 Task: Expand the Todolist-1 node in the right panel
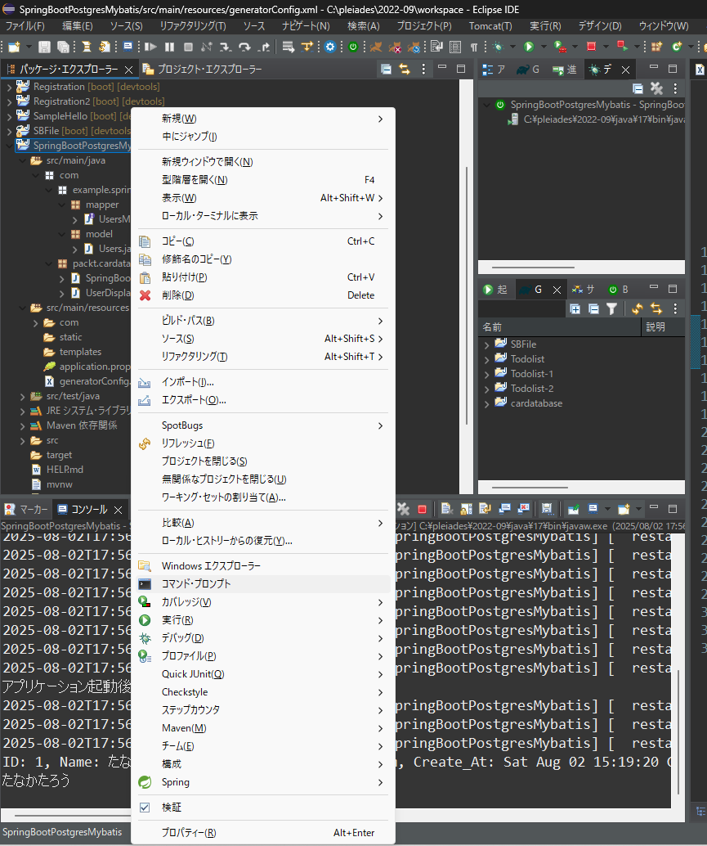coord(487,373)
